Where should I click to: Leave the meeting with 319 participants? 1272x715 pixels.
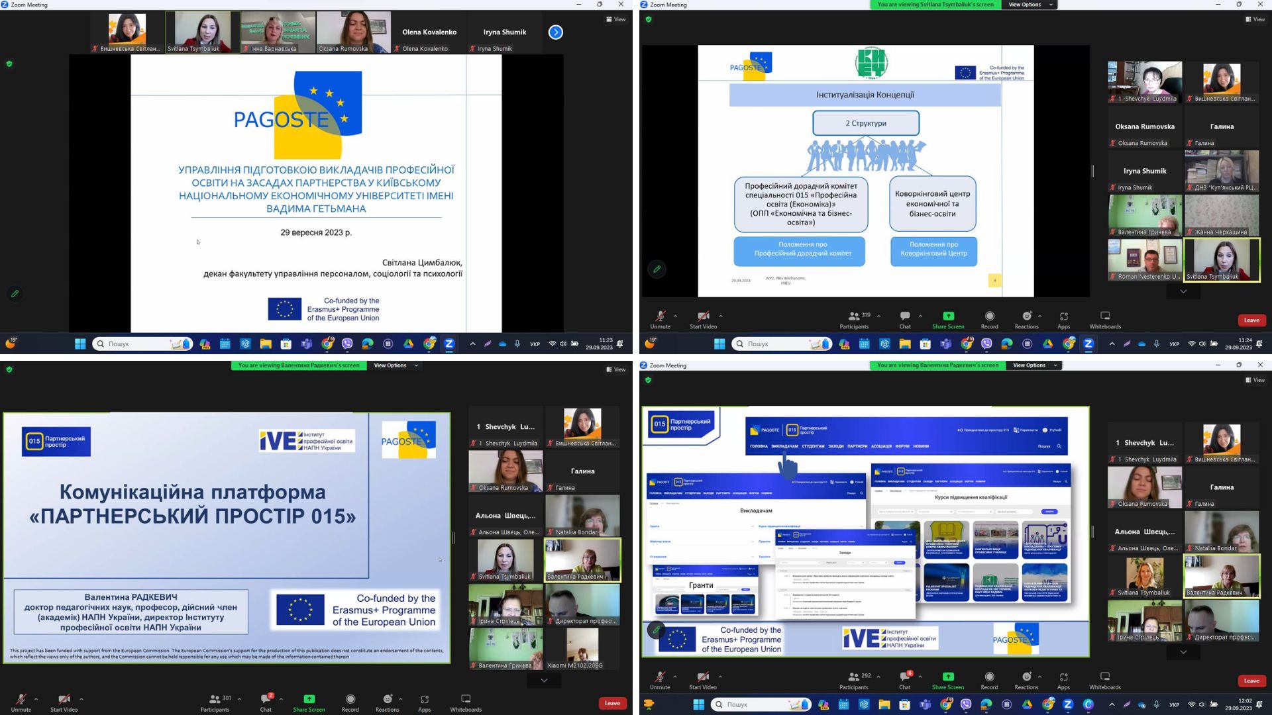[x=1251, y=320]
